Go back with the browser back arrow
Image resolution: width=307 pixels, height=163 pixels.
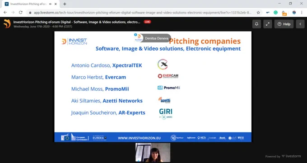(x=5, y=12)
